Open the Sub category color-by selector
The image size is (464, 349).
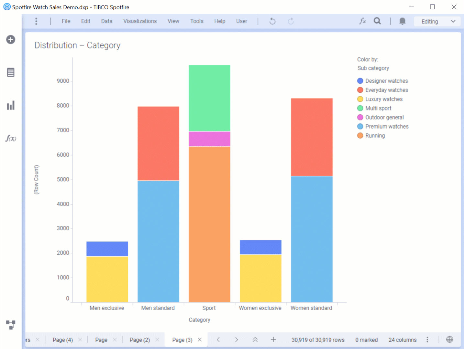[x=373, y=68]
